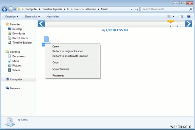Select C: in the address breadcrumb
This screenshot has height=130, width=195.
[x=68, y=9]
